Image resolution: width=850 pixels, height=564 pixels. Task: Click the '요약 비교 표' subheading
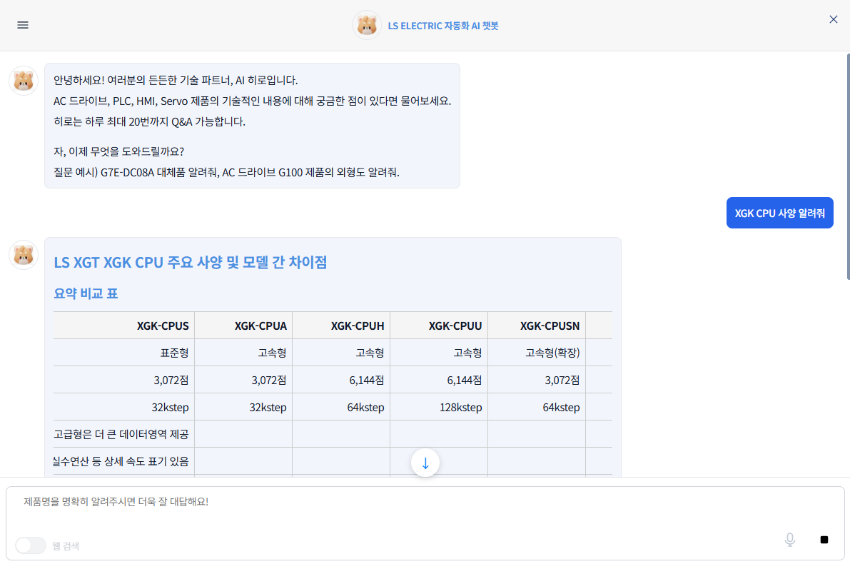[x=86, y=293]
